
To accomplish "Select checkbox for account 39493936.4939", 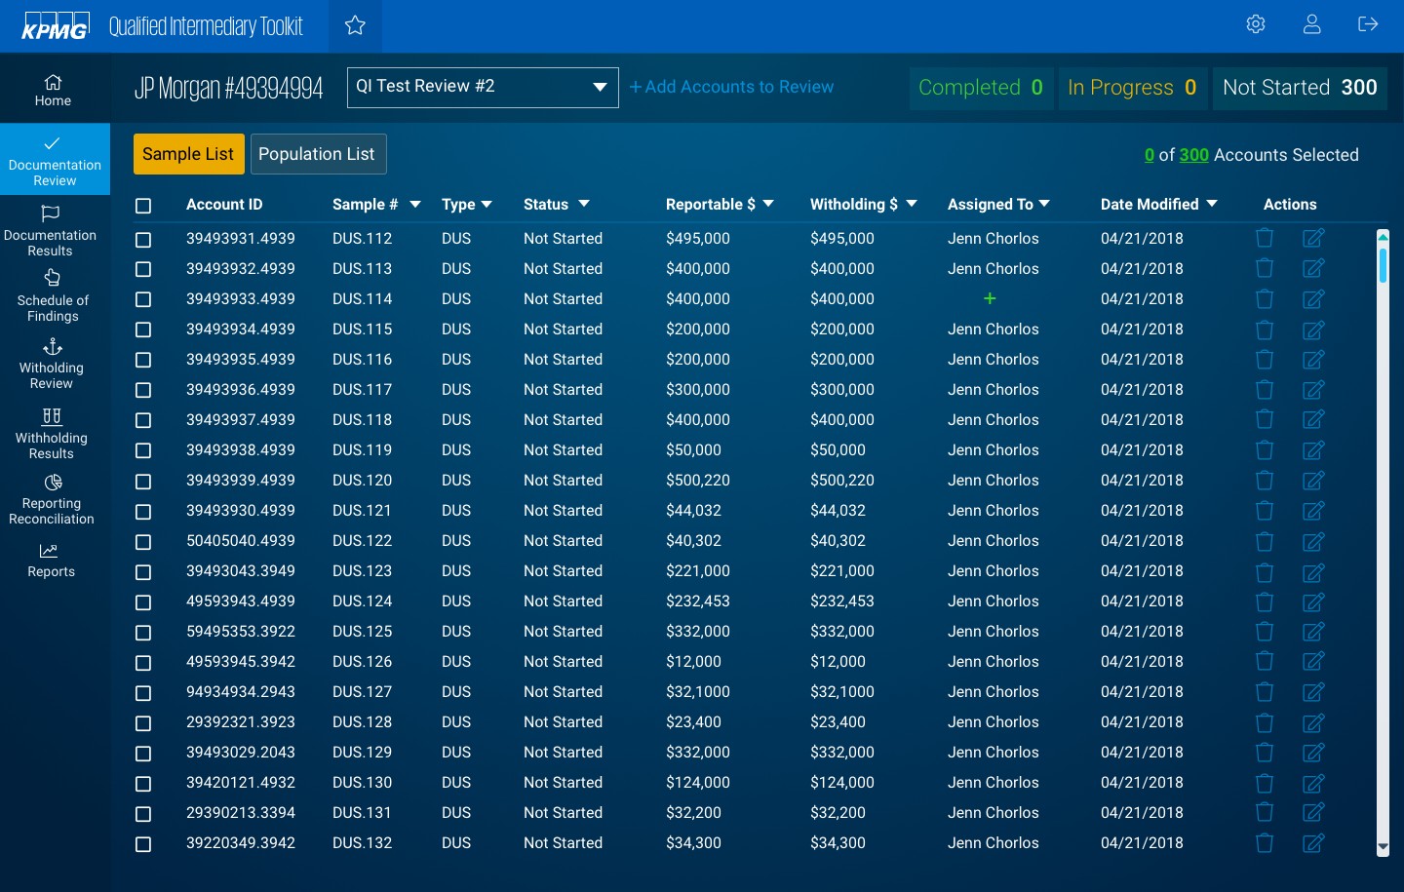I will coord(143,390).
